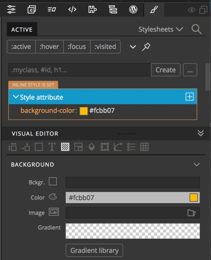Screen dimensions: 211x260
Task: Toggle the eye visibility icon
Action: 192,10
